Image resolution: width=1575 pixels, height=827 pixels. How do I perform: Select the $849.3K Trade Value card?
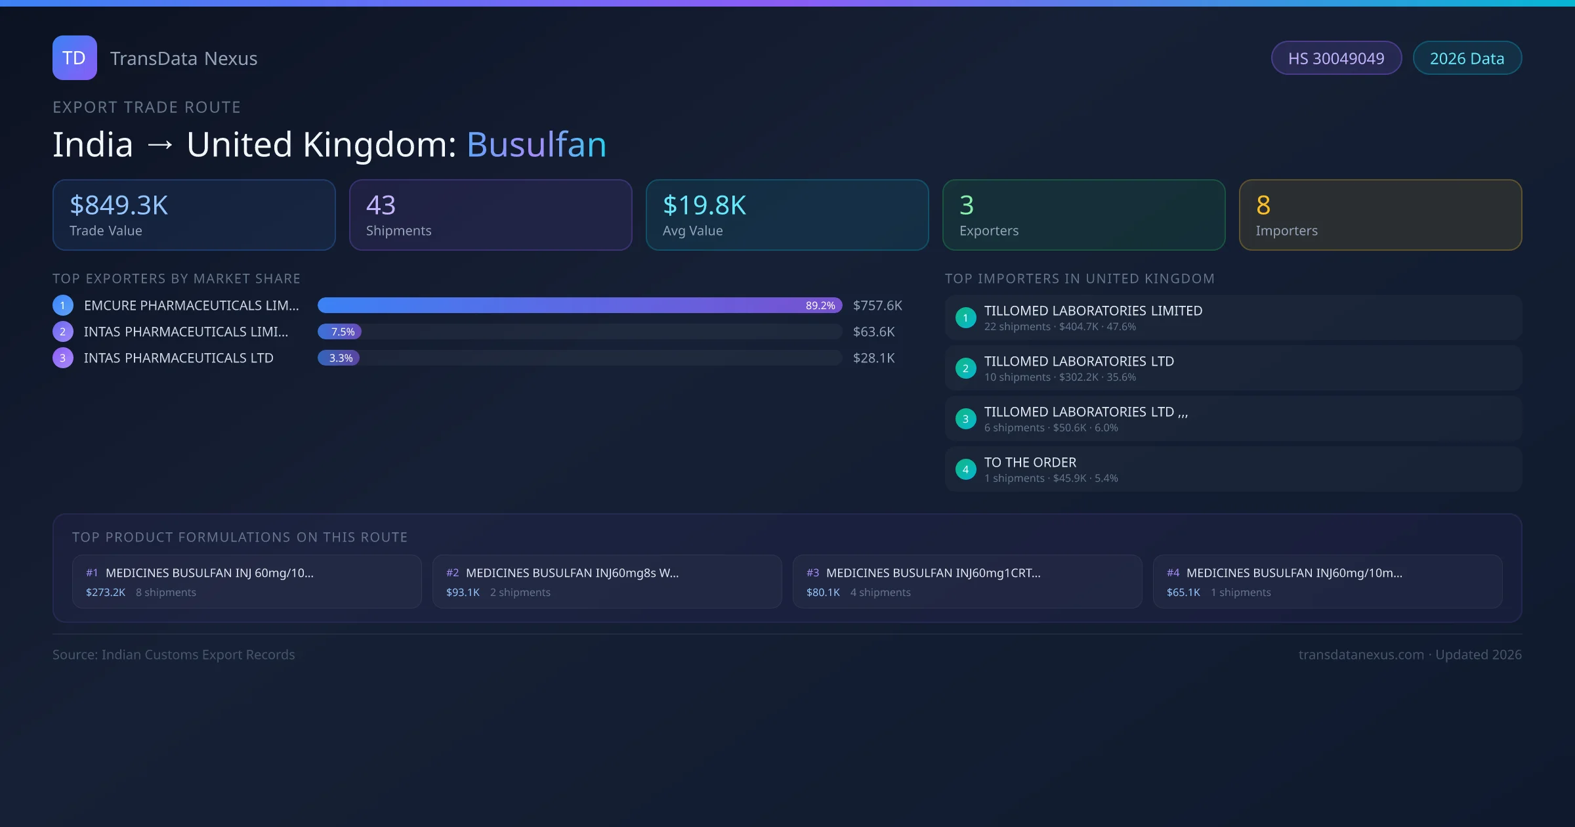pos(194,215)
